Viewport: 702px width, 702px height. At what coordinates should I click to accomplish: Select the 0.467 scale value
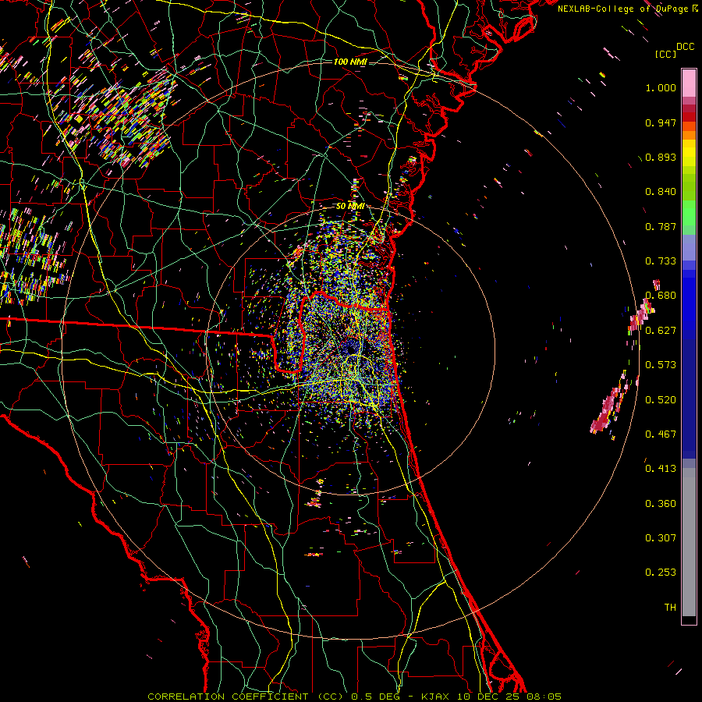click(x=661, y=434)
